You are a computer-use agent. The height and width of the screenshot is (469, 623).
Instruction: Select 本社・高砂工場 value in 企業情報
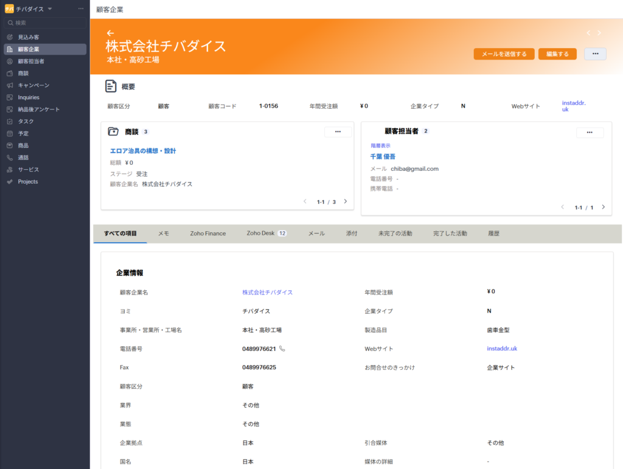[262, 330]
